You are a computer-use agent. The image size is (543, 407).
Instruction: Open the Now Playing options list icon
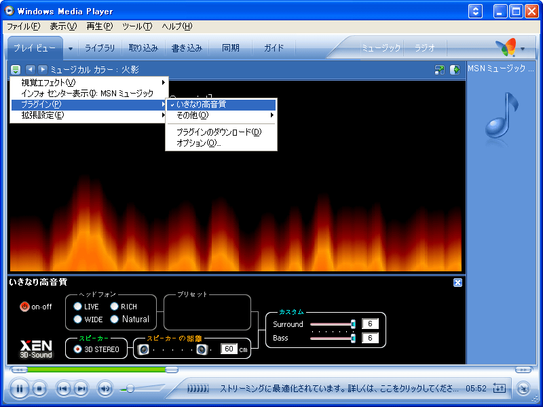(16, 70)
